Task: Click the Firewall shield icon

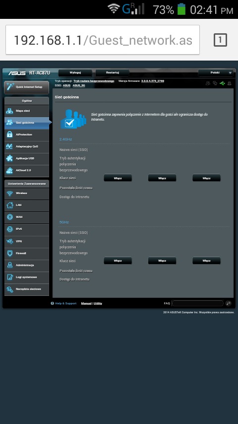Action: coord(10,253)
